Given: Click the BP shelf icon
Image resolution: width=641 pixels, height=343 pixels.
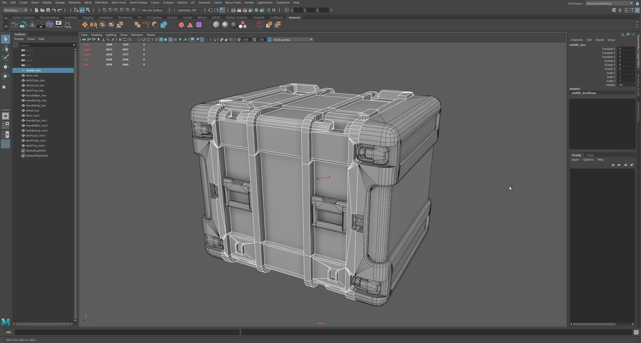Looking at the screenshot, I should (x=41, y=25).
